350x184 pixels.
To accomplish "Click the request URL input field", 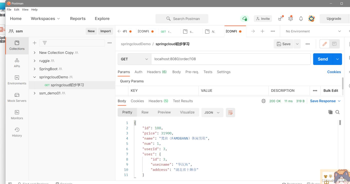I will pos(231,59).
